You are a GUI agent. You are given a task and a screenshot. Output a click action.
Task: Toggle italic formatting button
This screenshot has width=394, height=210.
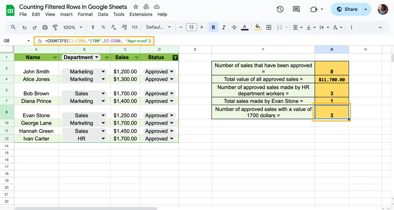224,28
